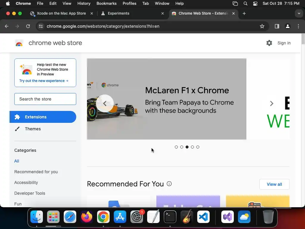This screenshot has width=305, height=229.
Task: Open the Window menu
Action: (162, 4)
